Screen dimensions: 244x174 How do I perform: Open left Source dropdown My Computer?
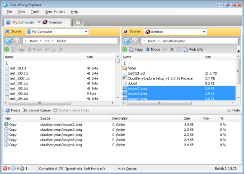tap(57, 32)
